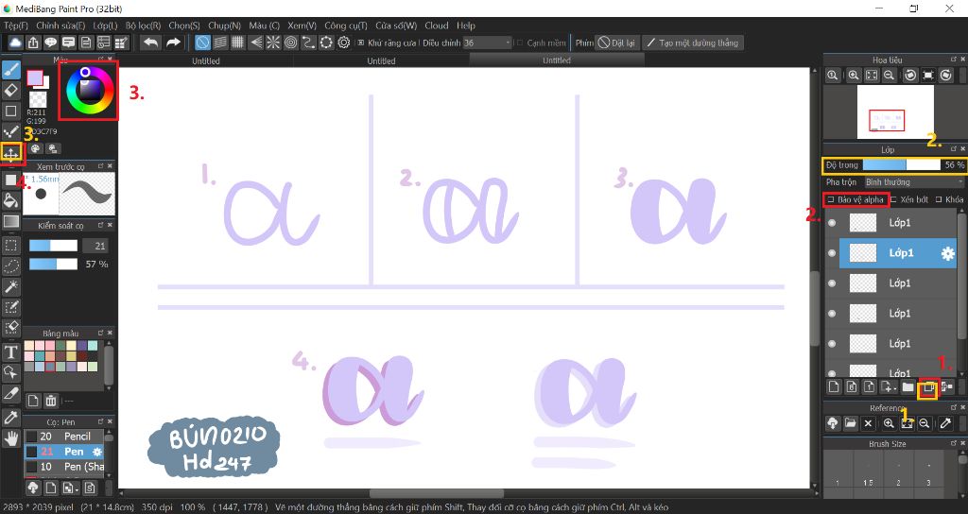Click the navigator canvas thumbnail
The height and width of the screenshot is (514, 968).
coord(895,111)
